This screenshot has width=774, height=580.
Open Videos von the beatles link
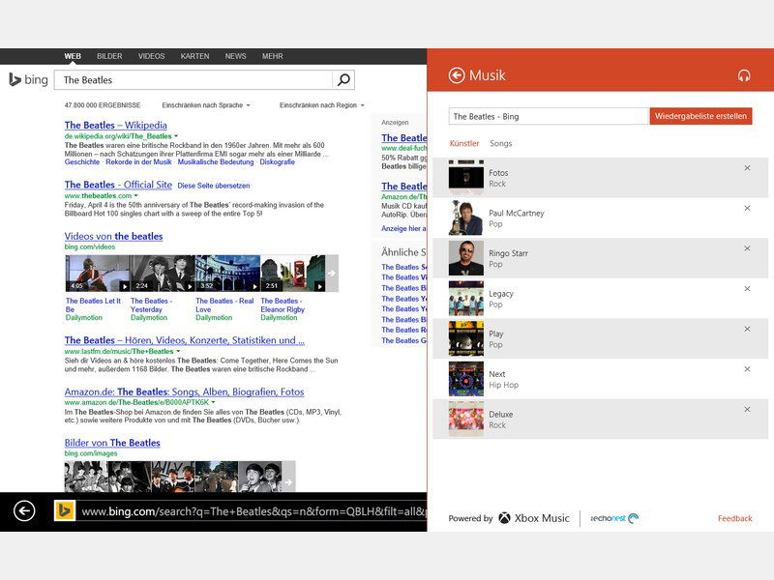[x=113, y=236]
